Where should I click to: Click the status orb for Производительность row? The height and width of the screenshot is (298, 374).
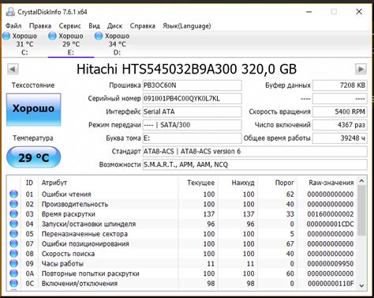pyautogui.click(x=13, y=204)
